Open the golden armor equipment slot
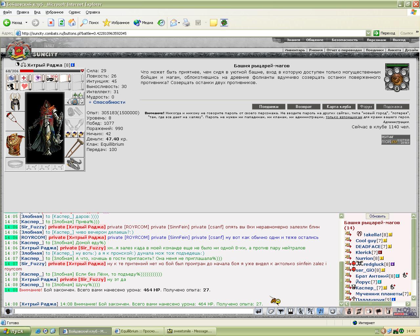Viewport: 420px width, 336px height. point(15,144)
